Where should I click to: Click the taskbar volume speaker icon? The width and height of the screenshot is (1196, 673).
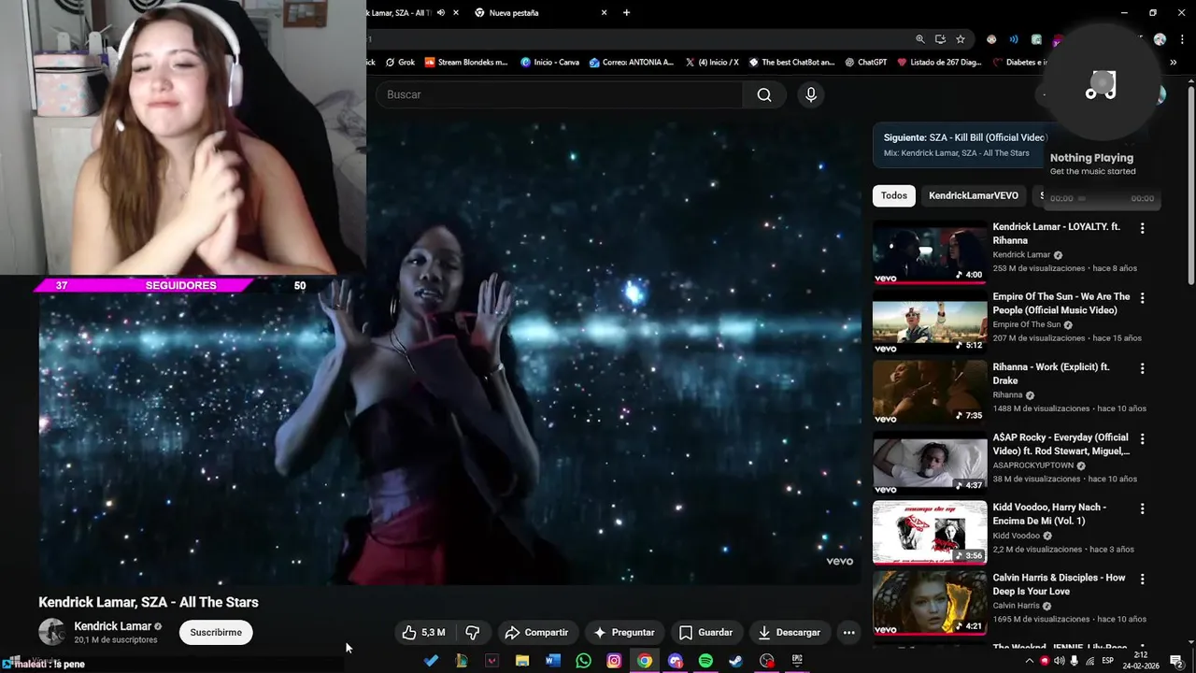(1060, 661)
